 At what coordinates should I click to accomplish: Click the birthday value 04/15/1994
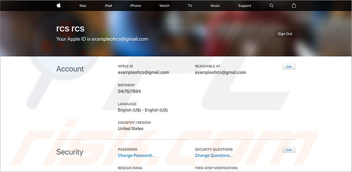(x=129, y=91)
